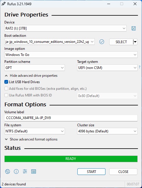This screenshot has height=188, width=142.
Task: Open the Device dropdown showing RAT2
Action: (65, 28)
